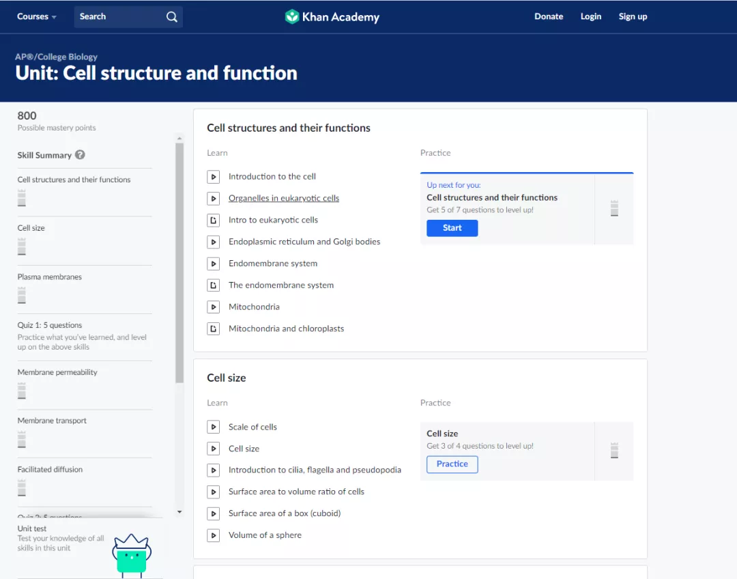Click sidebar scrollbar down arrow
Screen dimensions: 737x579
(179, 511)
